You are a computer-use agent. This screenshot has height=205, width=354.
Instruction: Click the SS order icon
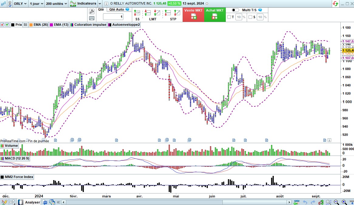[137, 13]
